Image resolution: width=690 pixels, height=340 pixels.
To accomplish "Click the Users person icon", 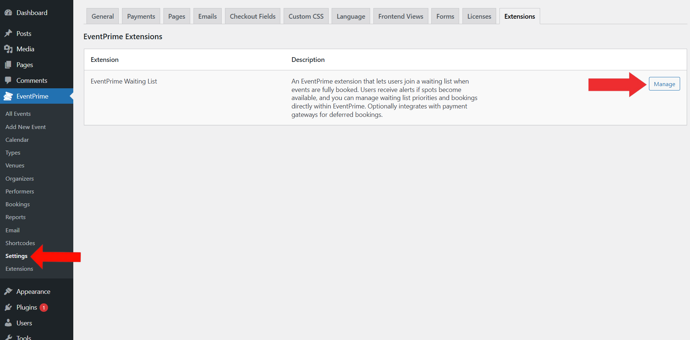I will (8, 323).
